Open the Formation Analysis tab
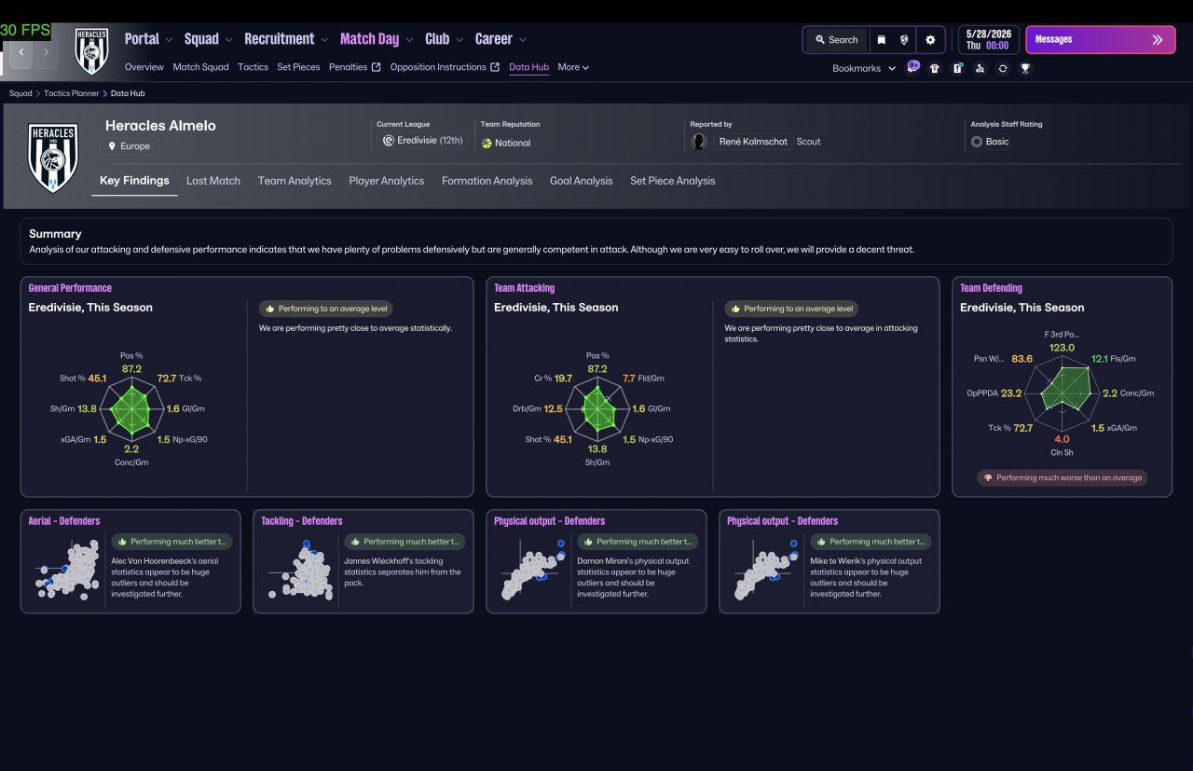Viewport: 1193px width, 771px height. click(487, 181)
